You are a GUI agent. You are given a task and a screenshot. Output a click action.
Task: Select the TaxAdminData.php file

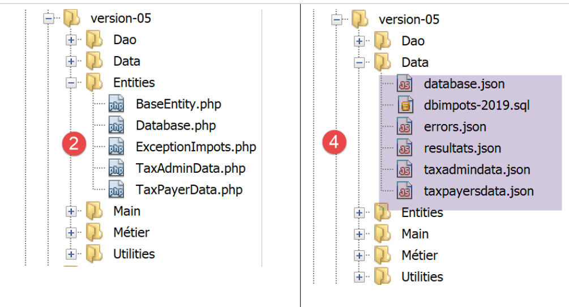190,168
